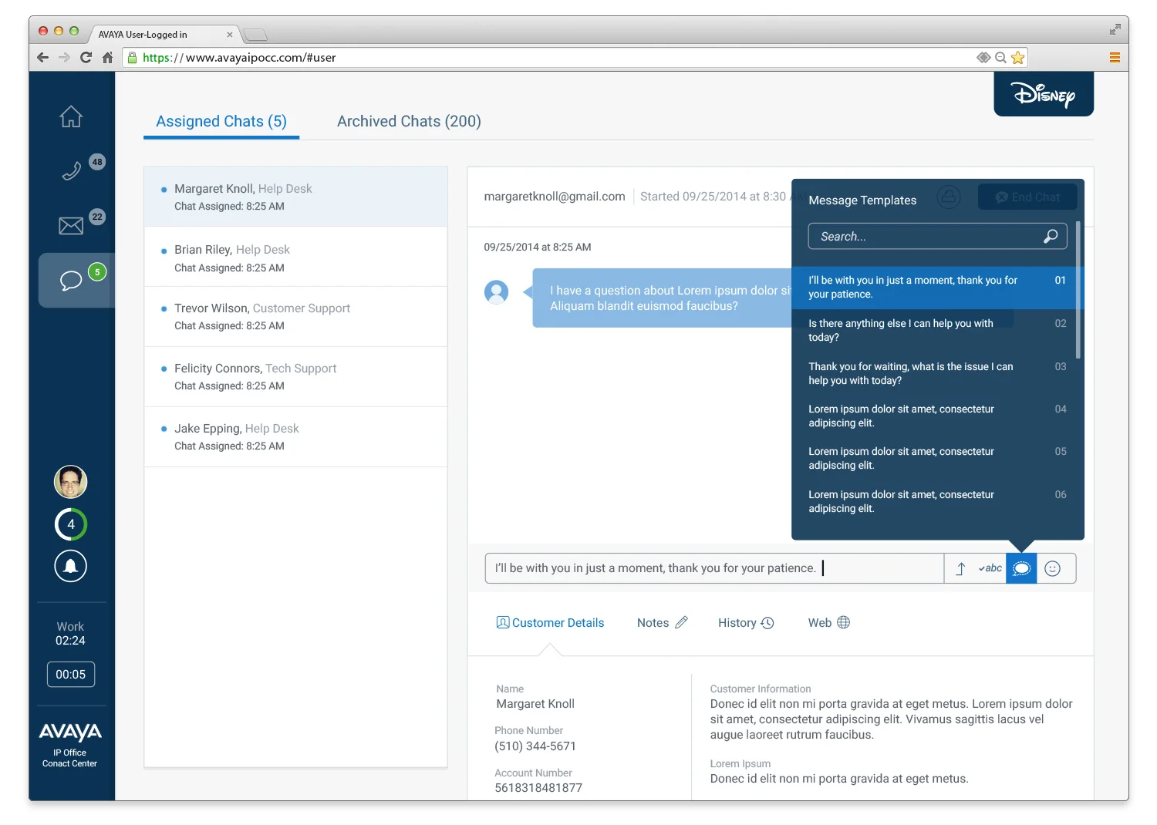Click account number 5618318481877
The height and width of the screenshot is (825, 1157).
click(x=538, y=788)
